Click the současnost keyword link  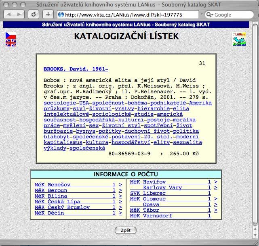coord(60,120)
